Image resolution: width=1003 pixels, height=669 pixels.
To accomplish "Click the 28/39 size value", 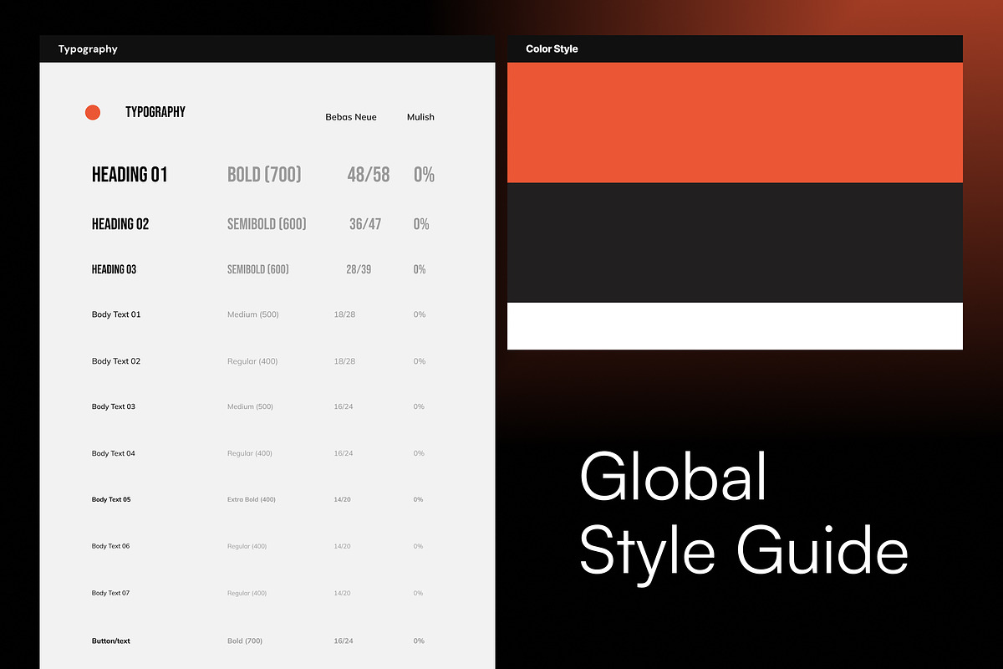I will click(359, 269).
